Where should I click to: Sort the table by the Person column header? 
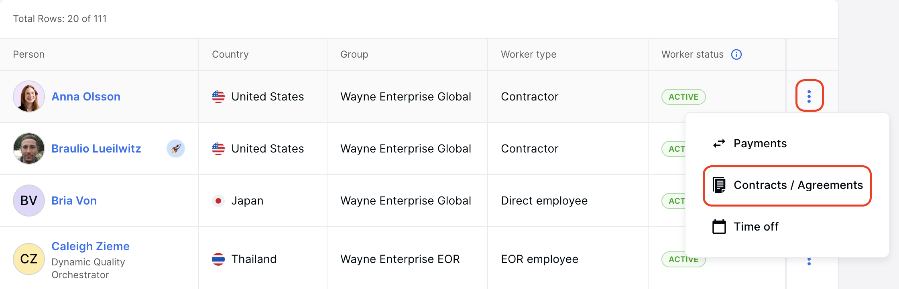(29, 54)
